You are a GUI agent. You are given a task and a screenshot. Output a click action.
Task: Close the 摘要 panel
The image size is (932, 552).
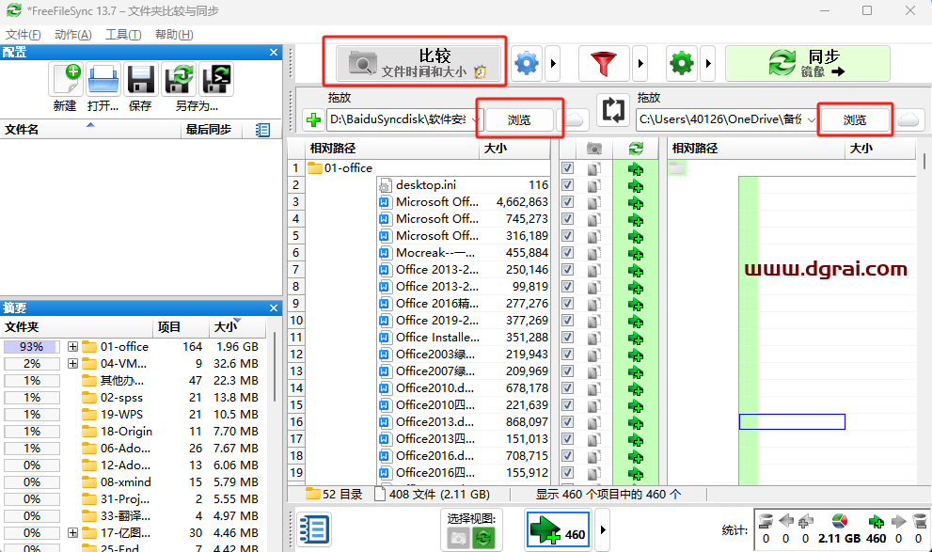pyautogui.click(x=274, y=308)
